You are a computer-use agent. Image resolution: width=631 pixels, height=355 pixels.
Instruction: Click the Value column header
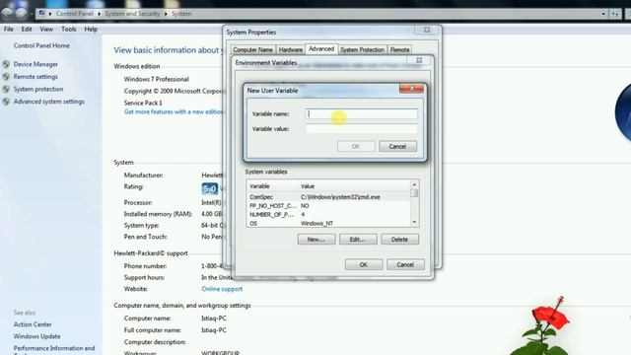click(x=354, y=186)
